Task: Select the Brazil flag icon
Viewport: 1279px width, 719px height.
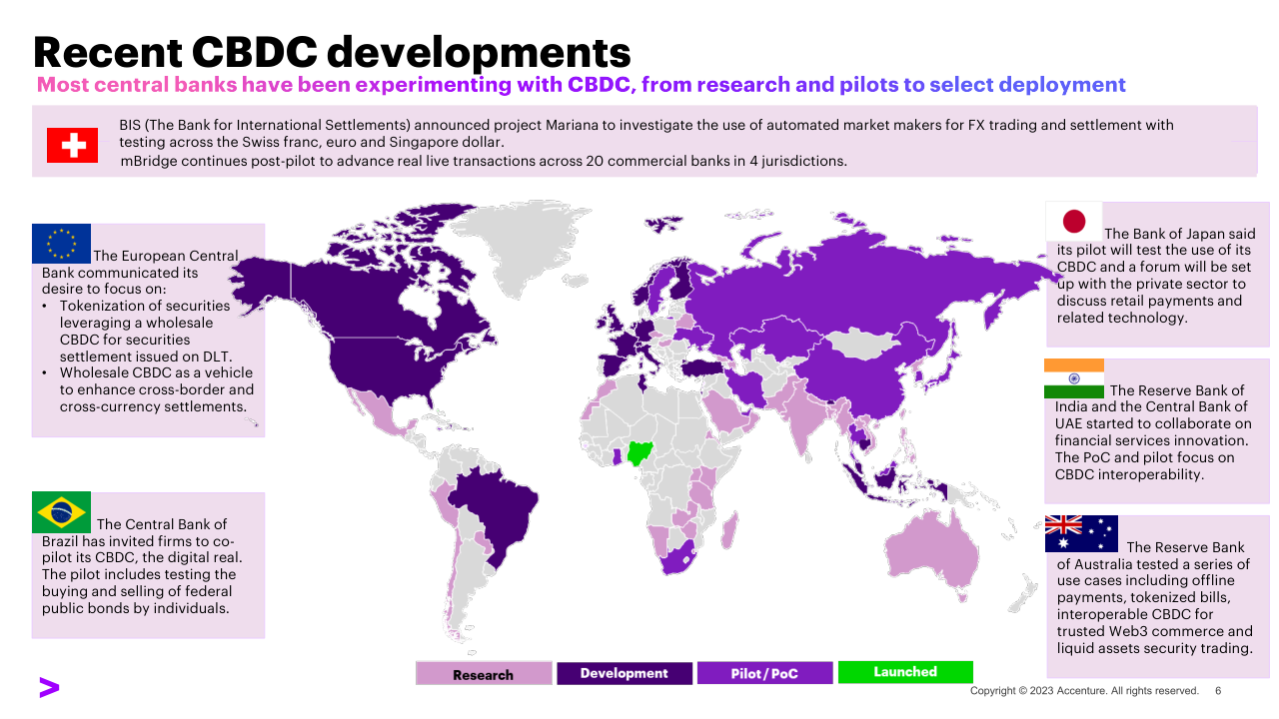Action: [x=61, y=512]
